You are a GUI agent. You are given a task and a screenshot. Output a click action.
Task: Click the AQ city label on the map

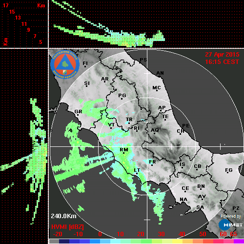click(x=155, y=130)
